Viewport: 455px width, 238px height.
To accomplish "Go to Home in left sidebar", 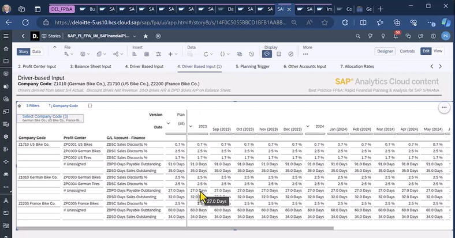I will point(6,48).
